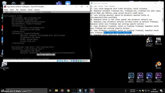Open Google Earth Pro desktop shortcut
Screen dimensions: 165x93
(x=4, y=66)
